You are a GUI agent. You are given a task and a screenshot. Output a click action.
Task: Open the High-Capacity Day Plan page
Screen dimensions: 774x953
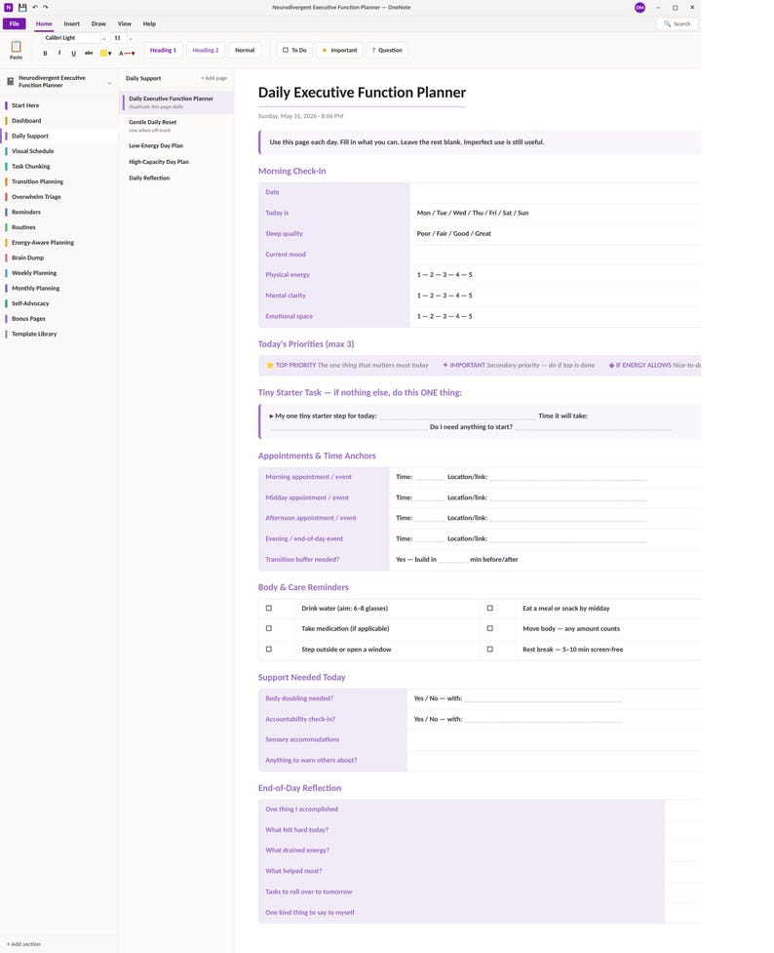(x=177, y=162)
